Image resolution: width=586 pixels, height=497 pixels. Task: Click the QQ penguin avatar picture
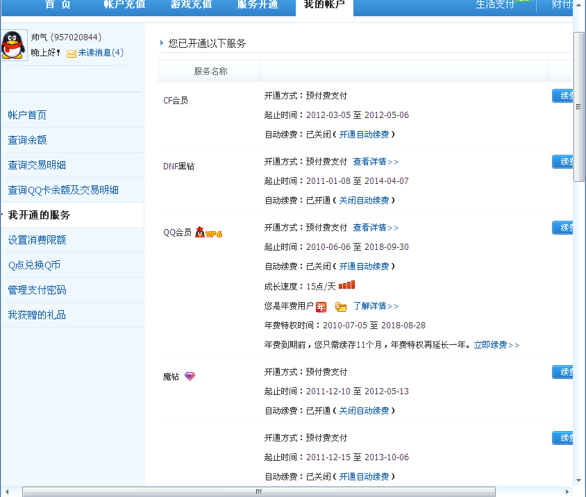[14, 45]
